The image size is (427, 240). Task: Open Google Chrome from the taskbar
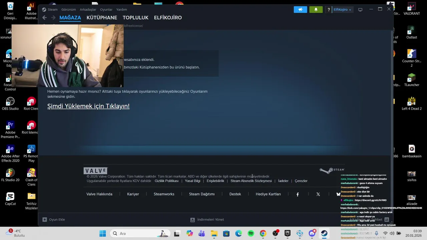coord(263,233)
